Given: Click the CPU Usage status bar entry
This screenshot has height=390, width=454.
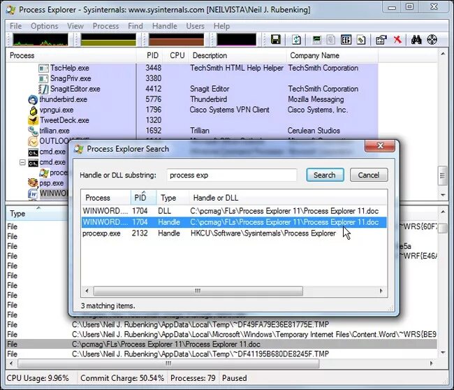Looking at the screenshot, I should 38,378.
